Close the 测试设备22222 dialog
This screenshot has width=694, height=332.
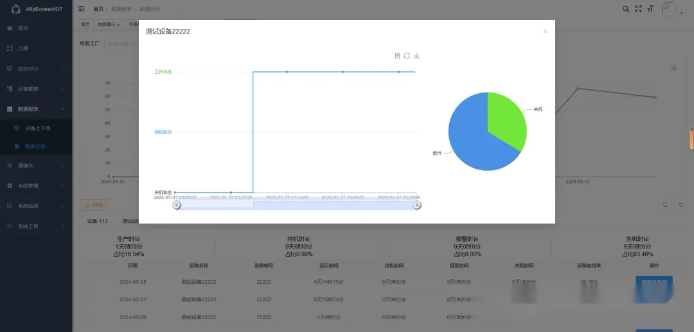pyautogui.click(x=546, y=31)
